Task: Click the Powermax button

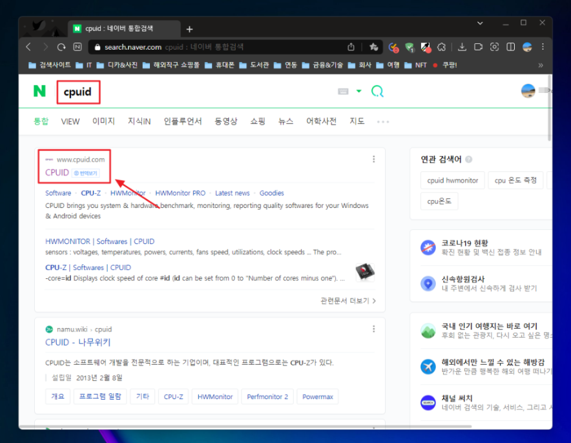Action: pyautogui.click(x=318, y=397)
